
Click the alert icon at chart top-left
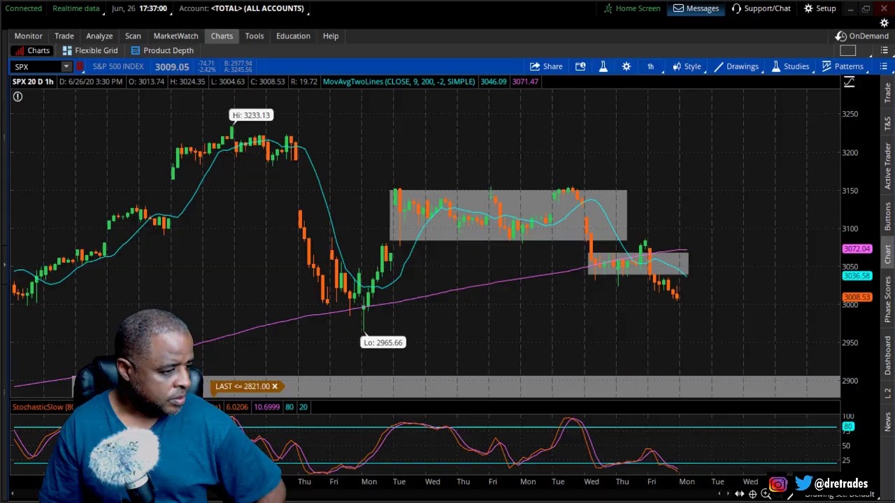tap(17, 96)
